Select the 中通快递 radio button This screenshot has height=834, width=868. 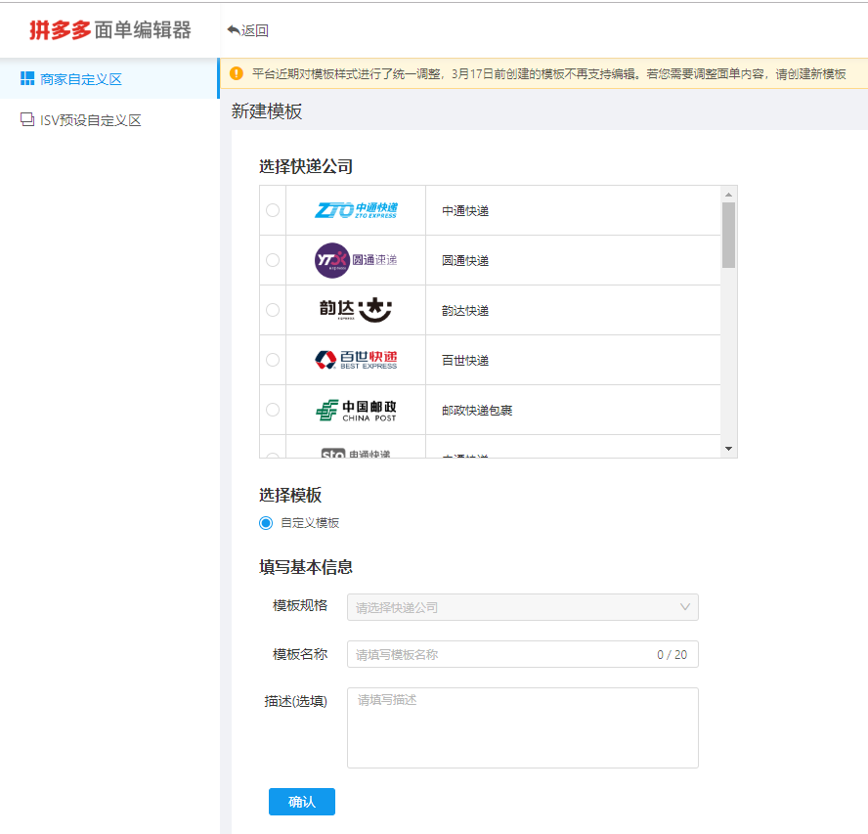(x=273, y=210)
